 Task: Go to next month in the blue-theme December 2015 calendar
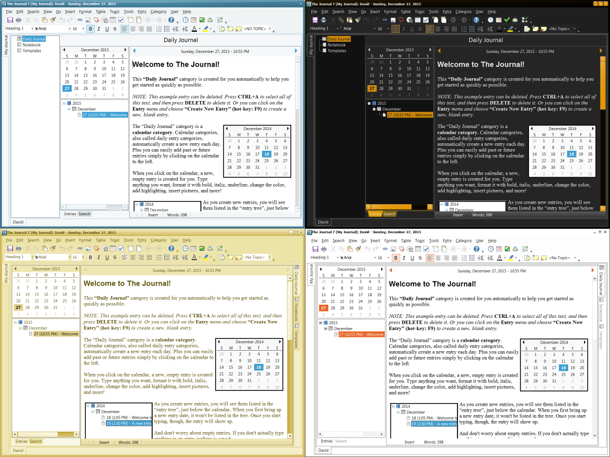[125, 50]
